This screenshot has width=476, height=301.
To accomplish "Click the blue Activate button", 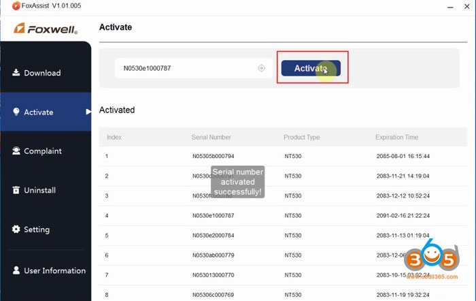I will coord(311,68).
